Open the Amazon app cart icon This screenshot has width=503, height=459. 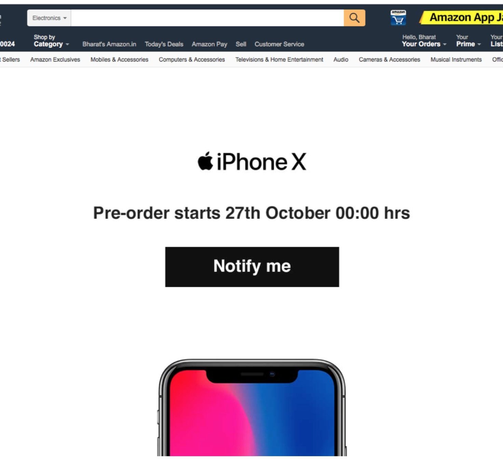point(398,18)
